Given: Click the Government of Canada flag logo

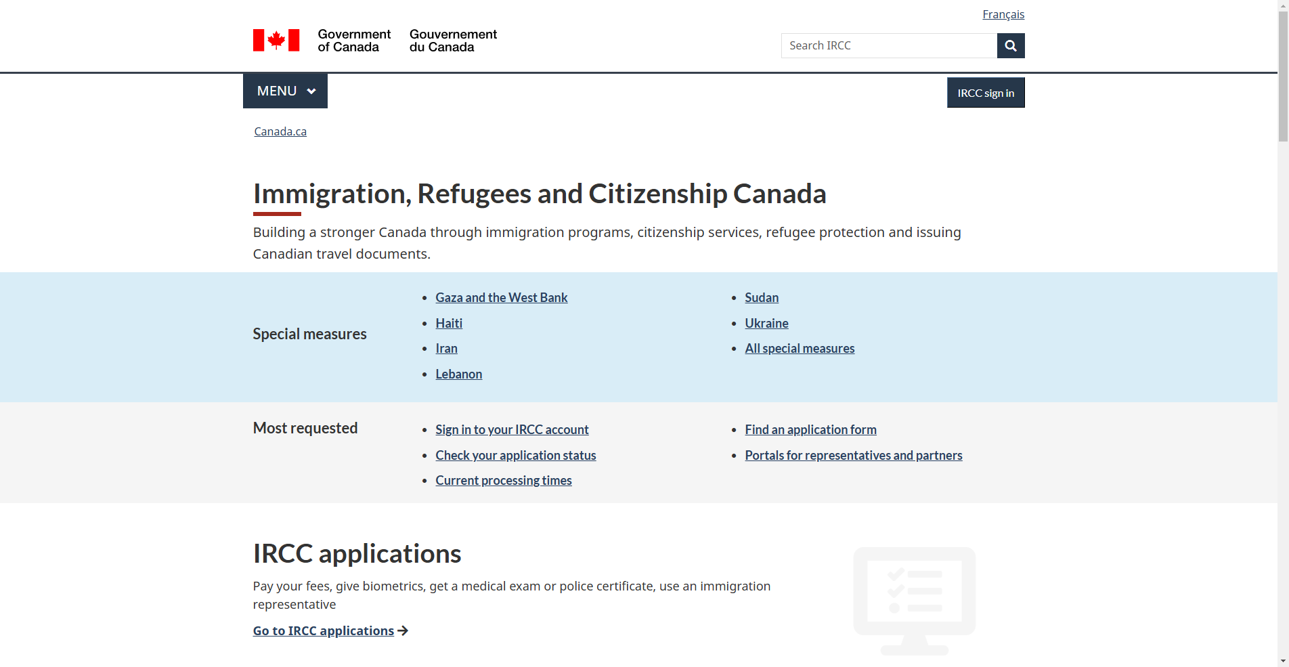Looking at the screenshot, I should [276, 41].
